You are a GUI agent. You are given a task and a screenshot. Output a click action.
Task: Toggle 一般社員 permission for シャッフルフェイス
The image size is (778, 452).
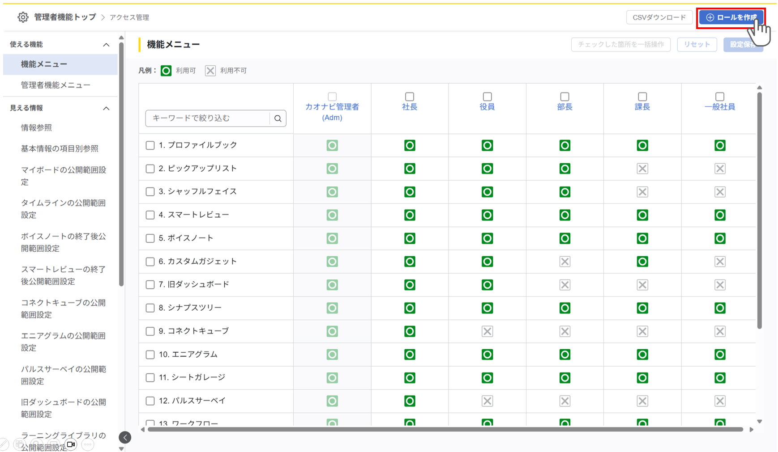pyautogui.click(x=720, y=192)
